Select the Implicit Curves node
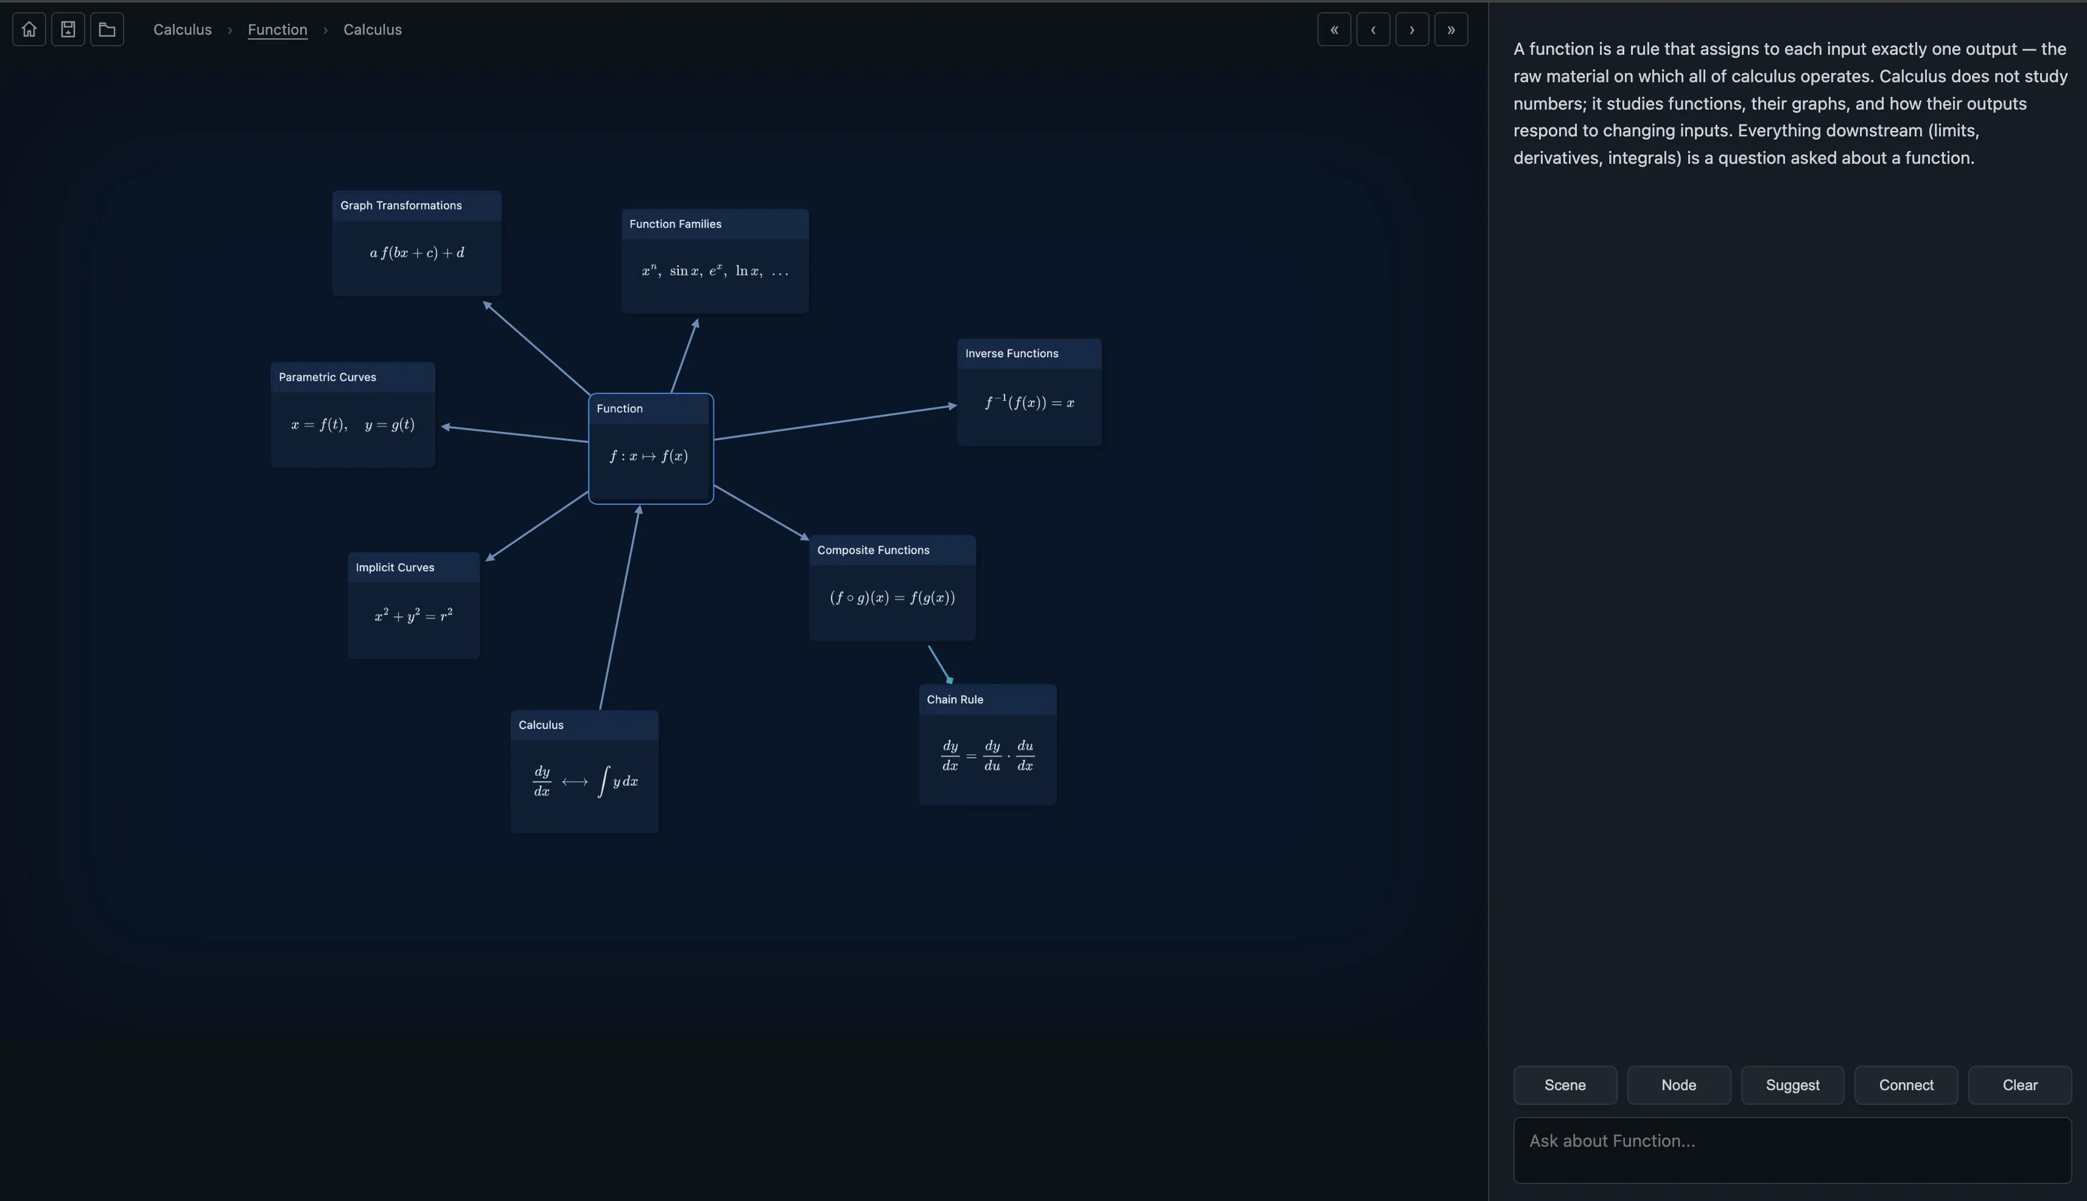This screenshot has height=1201, width=2087. pos(414,605)
